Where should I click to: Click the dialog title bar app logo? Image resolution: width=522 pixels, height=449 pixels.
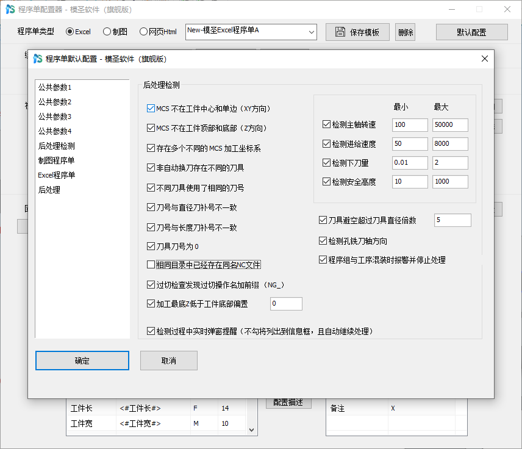(38, 59)
